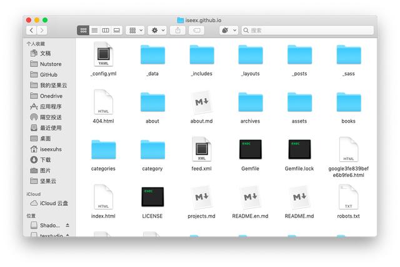
Task: Open GitHub in the sidebar
Action: tap(48, 74)
